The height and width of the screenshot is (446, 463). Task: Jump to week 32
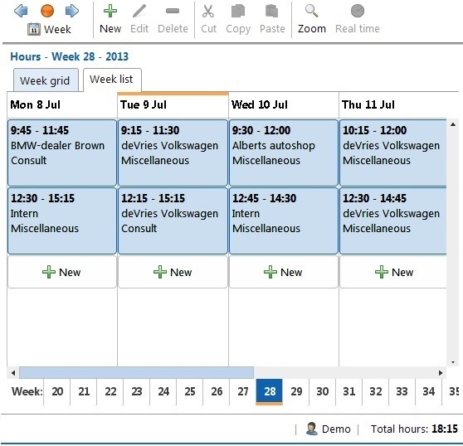376,392
